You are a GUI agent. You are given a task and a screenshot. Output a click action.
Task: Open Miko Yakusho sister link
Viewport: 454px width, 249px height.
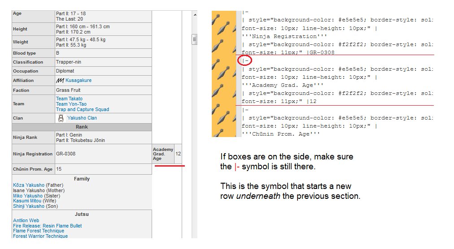[x=28, y=196]
